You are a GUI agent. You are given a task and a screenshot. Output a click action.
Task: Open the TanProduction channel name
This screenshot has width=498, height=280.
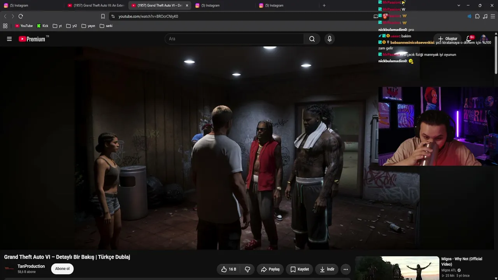(x=31, y=266)
